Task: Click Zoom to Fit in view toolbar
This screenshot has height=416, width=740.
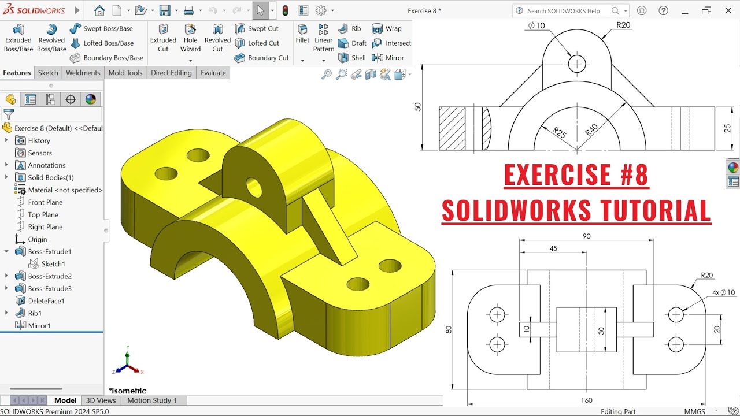Action: [x=327, y=75]
